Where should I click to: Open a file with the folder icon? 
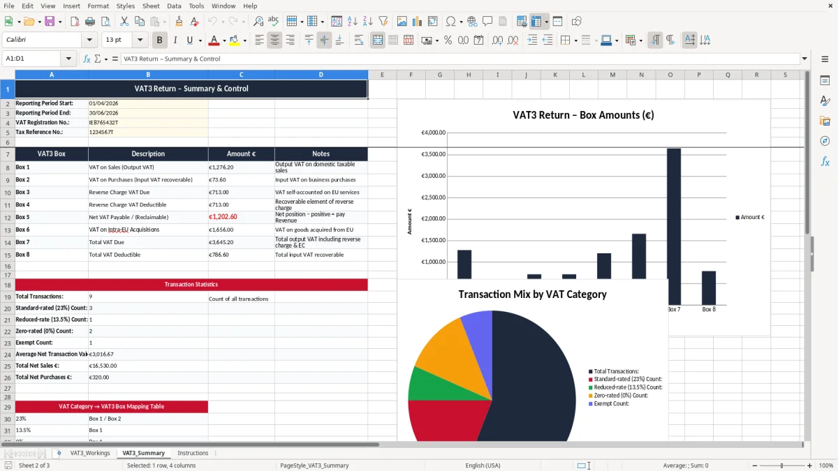pos(29,22)
